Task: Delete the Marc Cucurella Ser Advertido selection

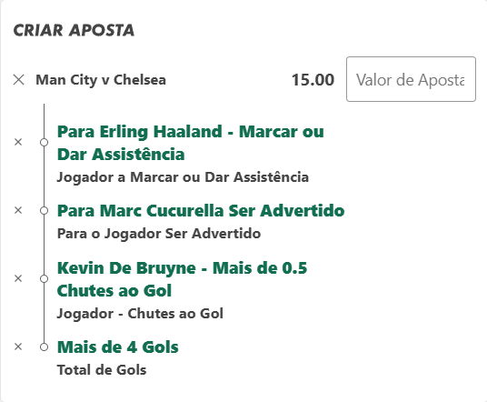Action: coord(18,210)
